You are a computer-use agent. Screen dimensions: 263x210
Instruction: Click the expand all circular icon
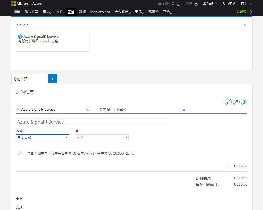[x=228, y=102]
